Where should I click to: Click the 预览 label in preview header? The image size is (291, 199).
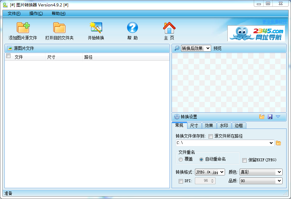point(217,48)
